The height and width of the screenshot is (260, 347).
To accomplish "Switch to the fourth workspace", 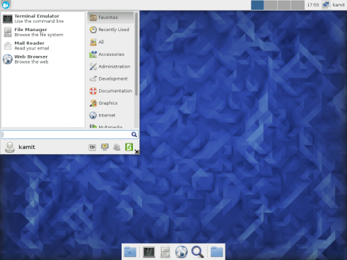I will pyautogui.click(x=298, y=5).
